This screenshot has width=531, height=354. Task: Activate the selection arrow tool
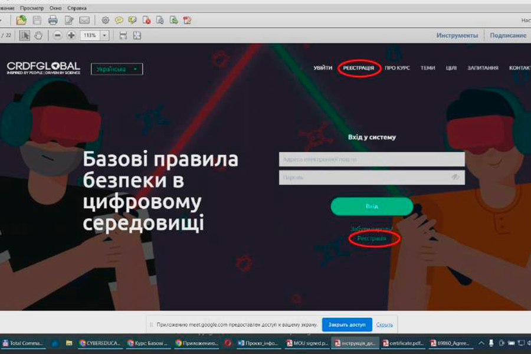pyautogui.click(x=24, y=35)
